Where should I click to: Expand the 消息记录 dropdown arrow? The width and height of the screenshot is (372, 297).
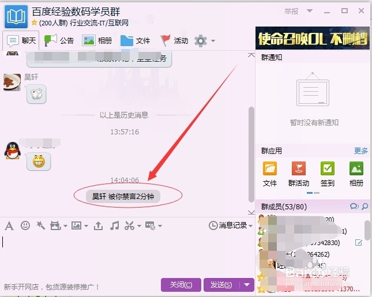pyautogui.click(x=250, y=226)
